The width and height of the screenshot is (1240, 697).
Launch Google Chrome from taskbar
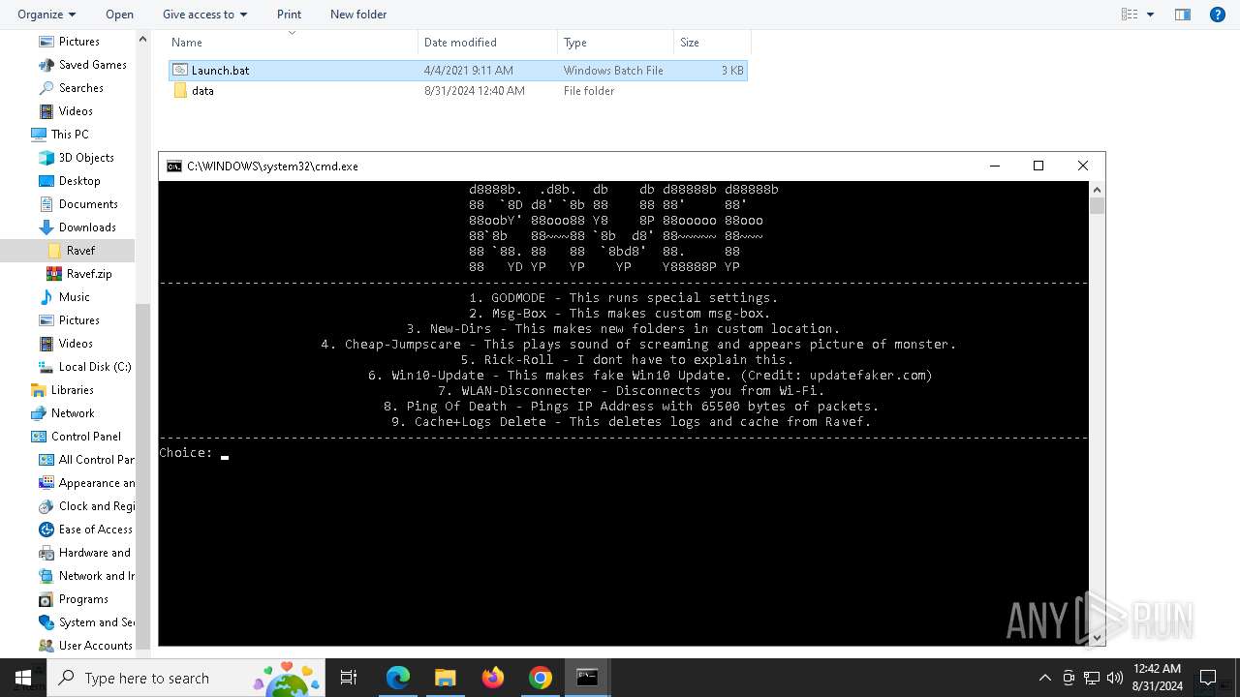540,678
